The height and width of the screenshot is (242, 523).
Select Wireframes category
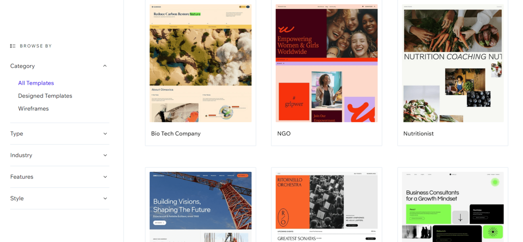(x=33, y=109)
